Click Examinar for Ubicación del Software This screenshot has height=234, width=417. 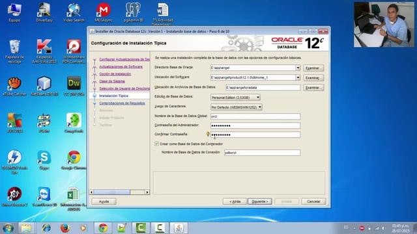(313, 78)
